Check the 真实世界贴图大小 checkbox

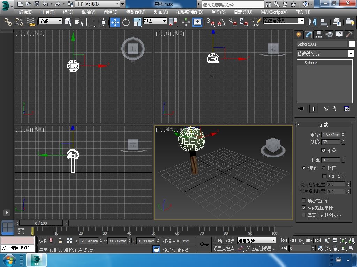click(304, 215)
